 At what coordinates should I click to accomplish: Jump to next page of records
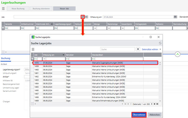click(154, 104)
